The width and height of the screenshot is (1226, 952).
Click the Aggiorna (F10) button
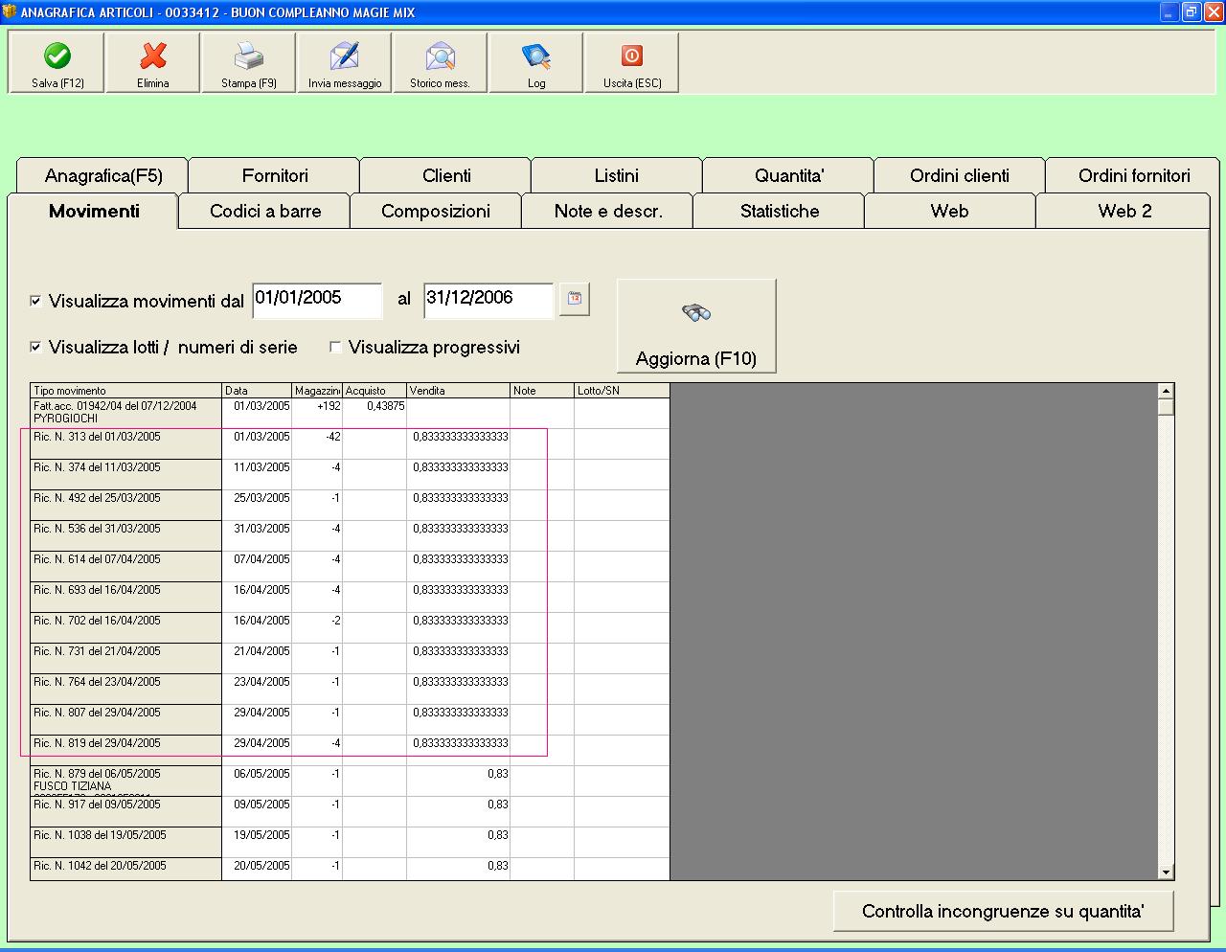696,327
